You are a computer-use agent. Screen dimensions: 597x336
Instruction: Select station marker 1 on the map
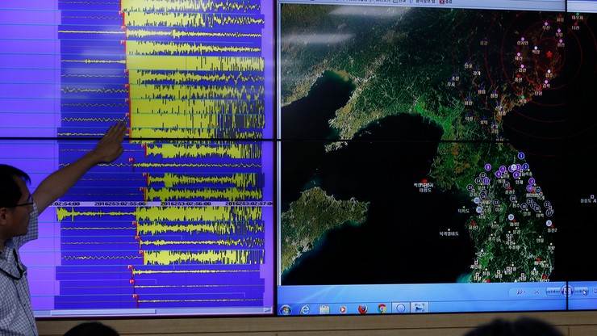521,156
